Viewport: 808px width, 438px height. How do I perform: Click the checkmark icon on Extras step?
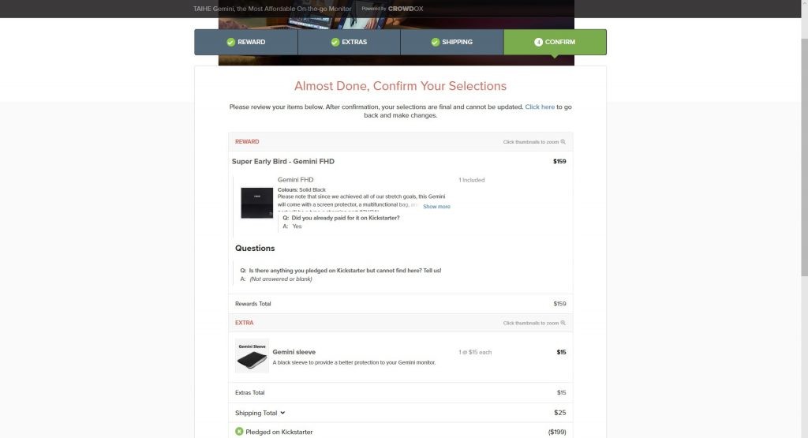[x=335, y=43]
